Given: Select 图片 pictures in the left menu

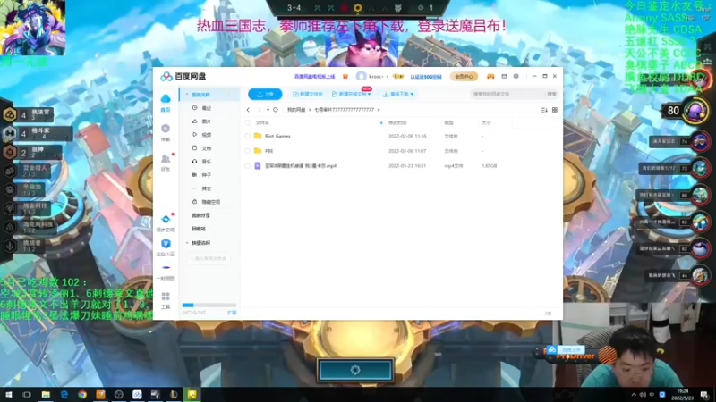Looking at the screenshot, I should pyautogui.click(x=207, y=121).
